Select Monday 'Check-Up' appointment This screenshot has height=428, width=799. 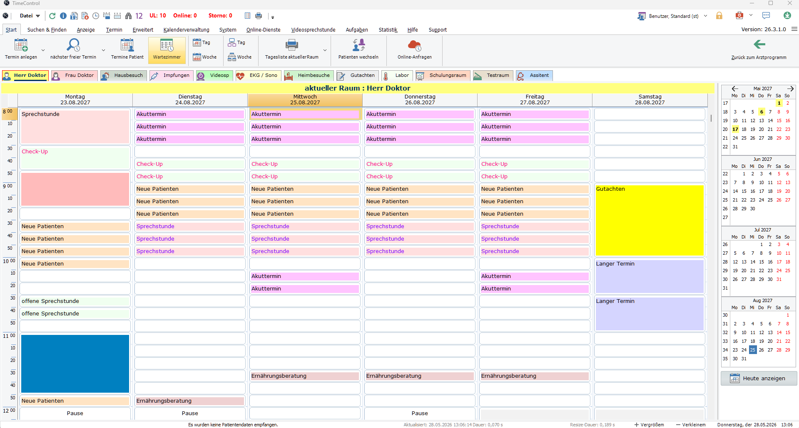[75, 158]
